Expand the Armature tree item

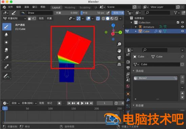click(136, 27)
